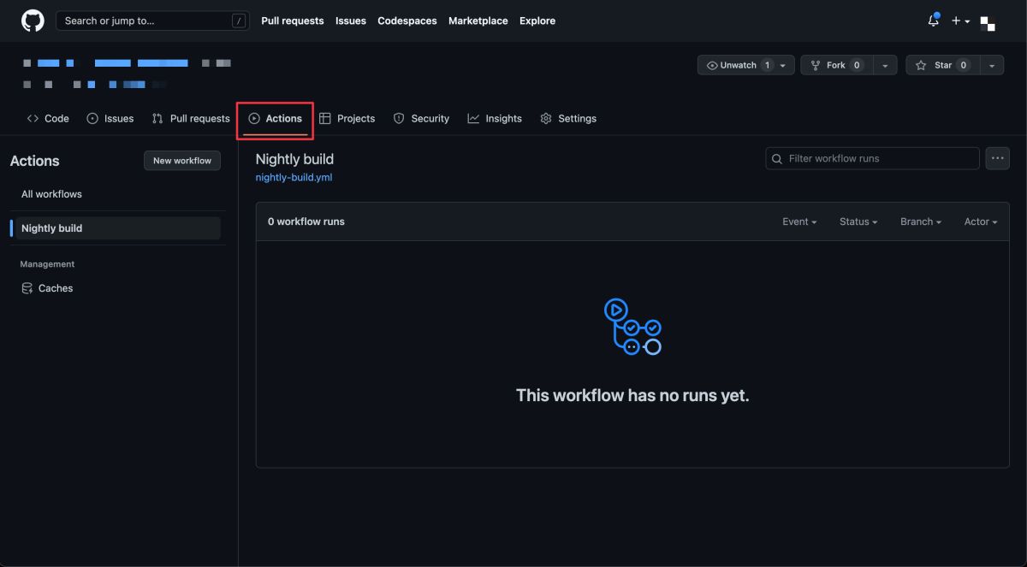Open the three-dot workflow options menu
This screenshot has width=1027, height=567.
[x=998, y=158]
